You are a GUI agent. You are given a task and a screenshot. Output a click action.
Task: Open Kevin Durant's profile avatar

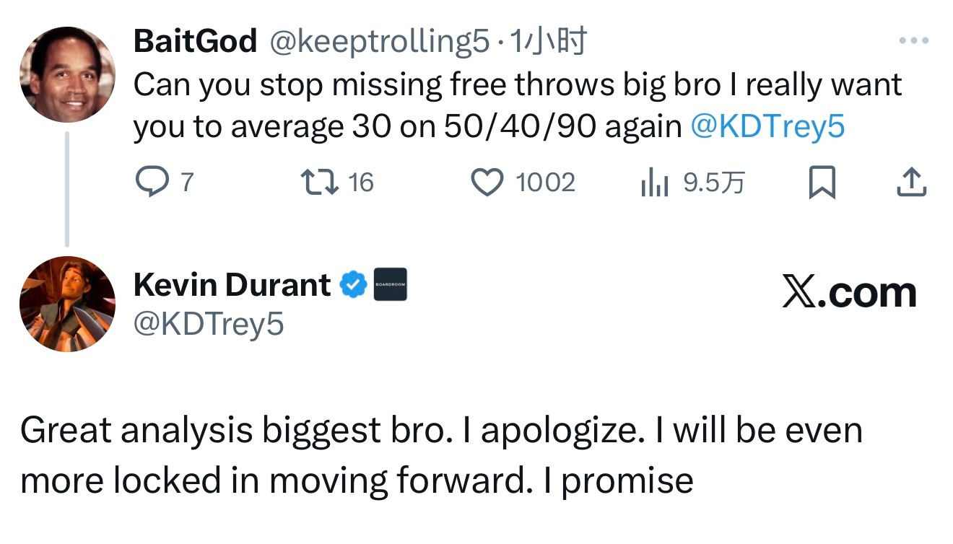pos(67,304)
